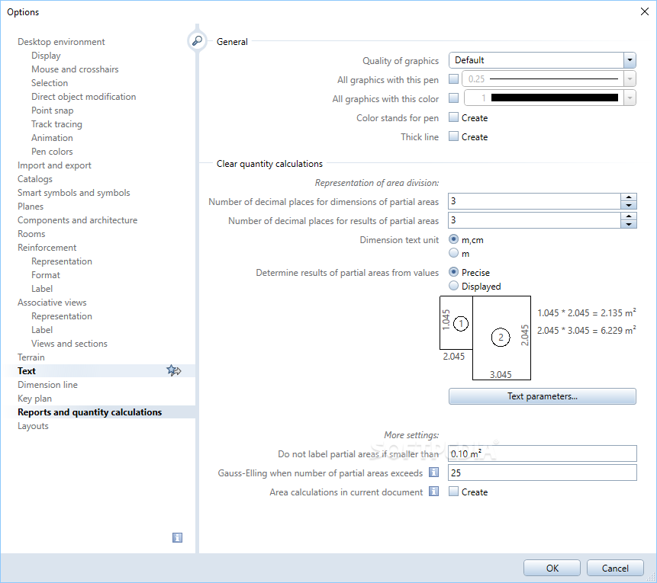The width and height of the screenshot is (657, 583).
Task: Select m dimension text unit
Action: tap(453, 253)
